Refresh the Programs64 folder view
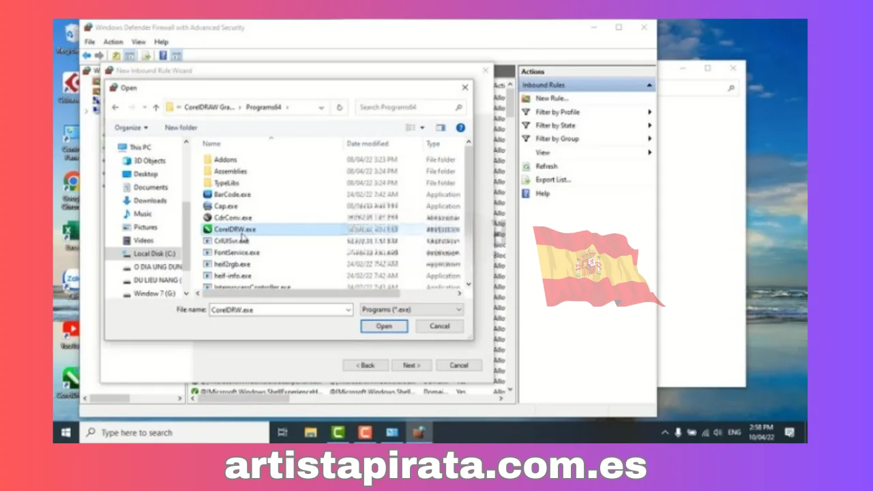This screenshot has height=491, width=873. pos(340,107)
